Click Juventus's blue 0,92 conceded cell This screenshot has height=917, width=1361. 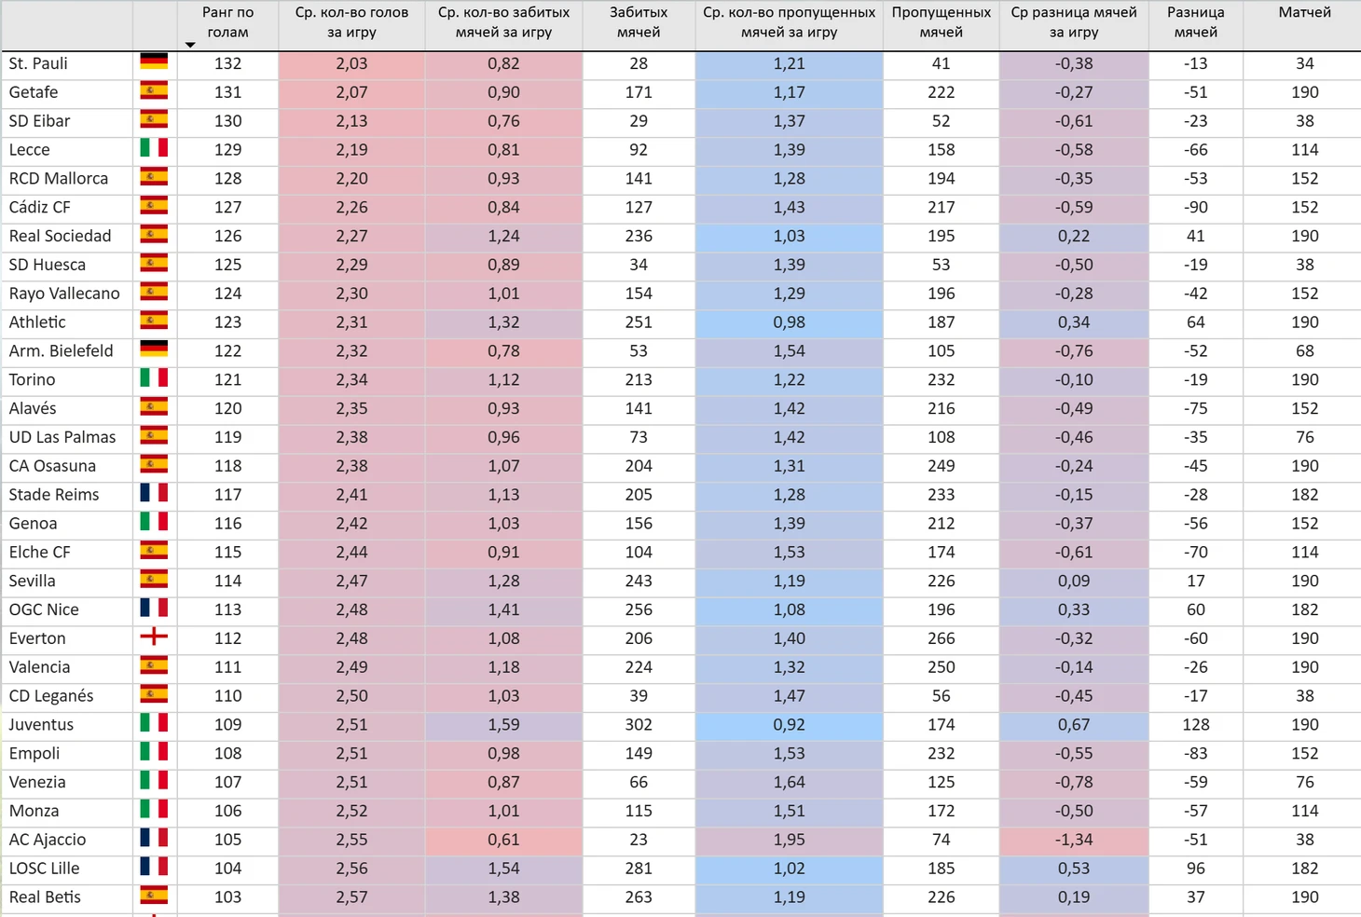(x=789, y=724)
